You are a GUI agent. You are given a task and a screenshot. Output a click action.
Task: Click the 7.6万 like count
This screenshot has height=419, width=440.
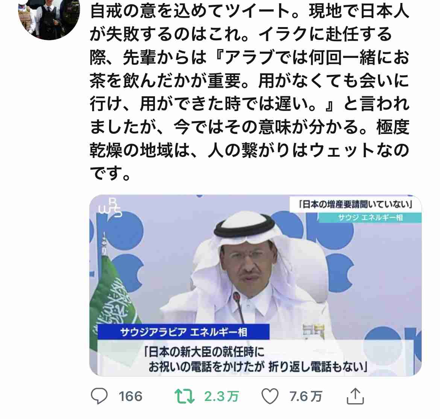[x=306, y=396]
